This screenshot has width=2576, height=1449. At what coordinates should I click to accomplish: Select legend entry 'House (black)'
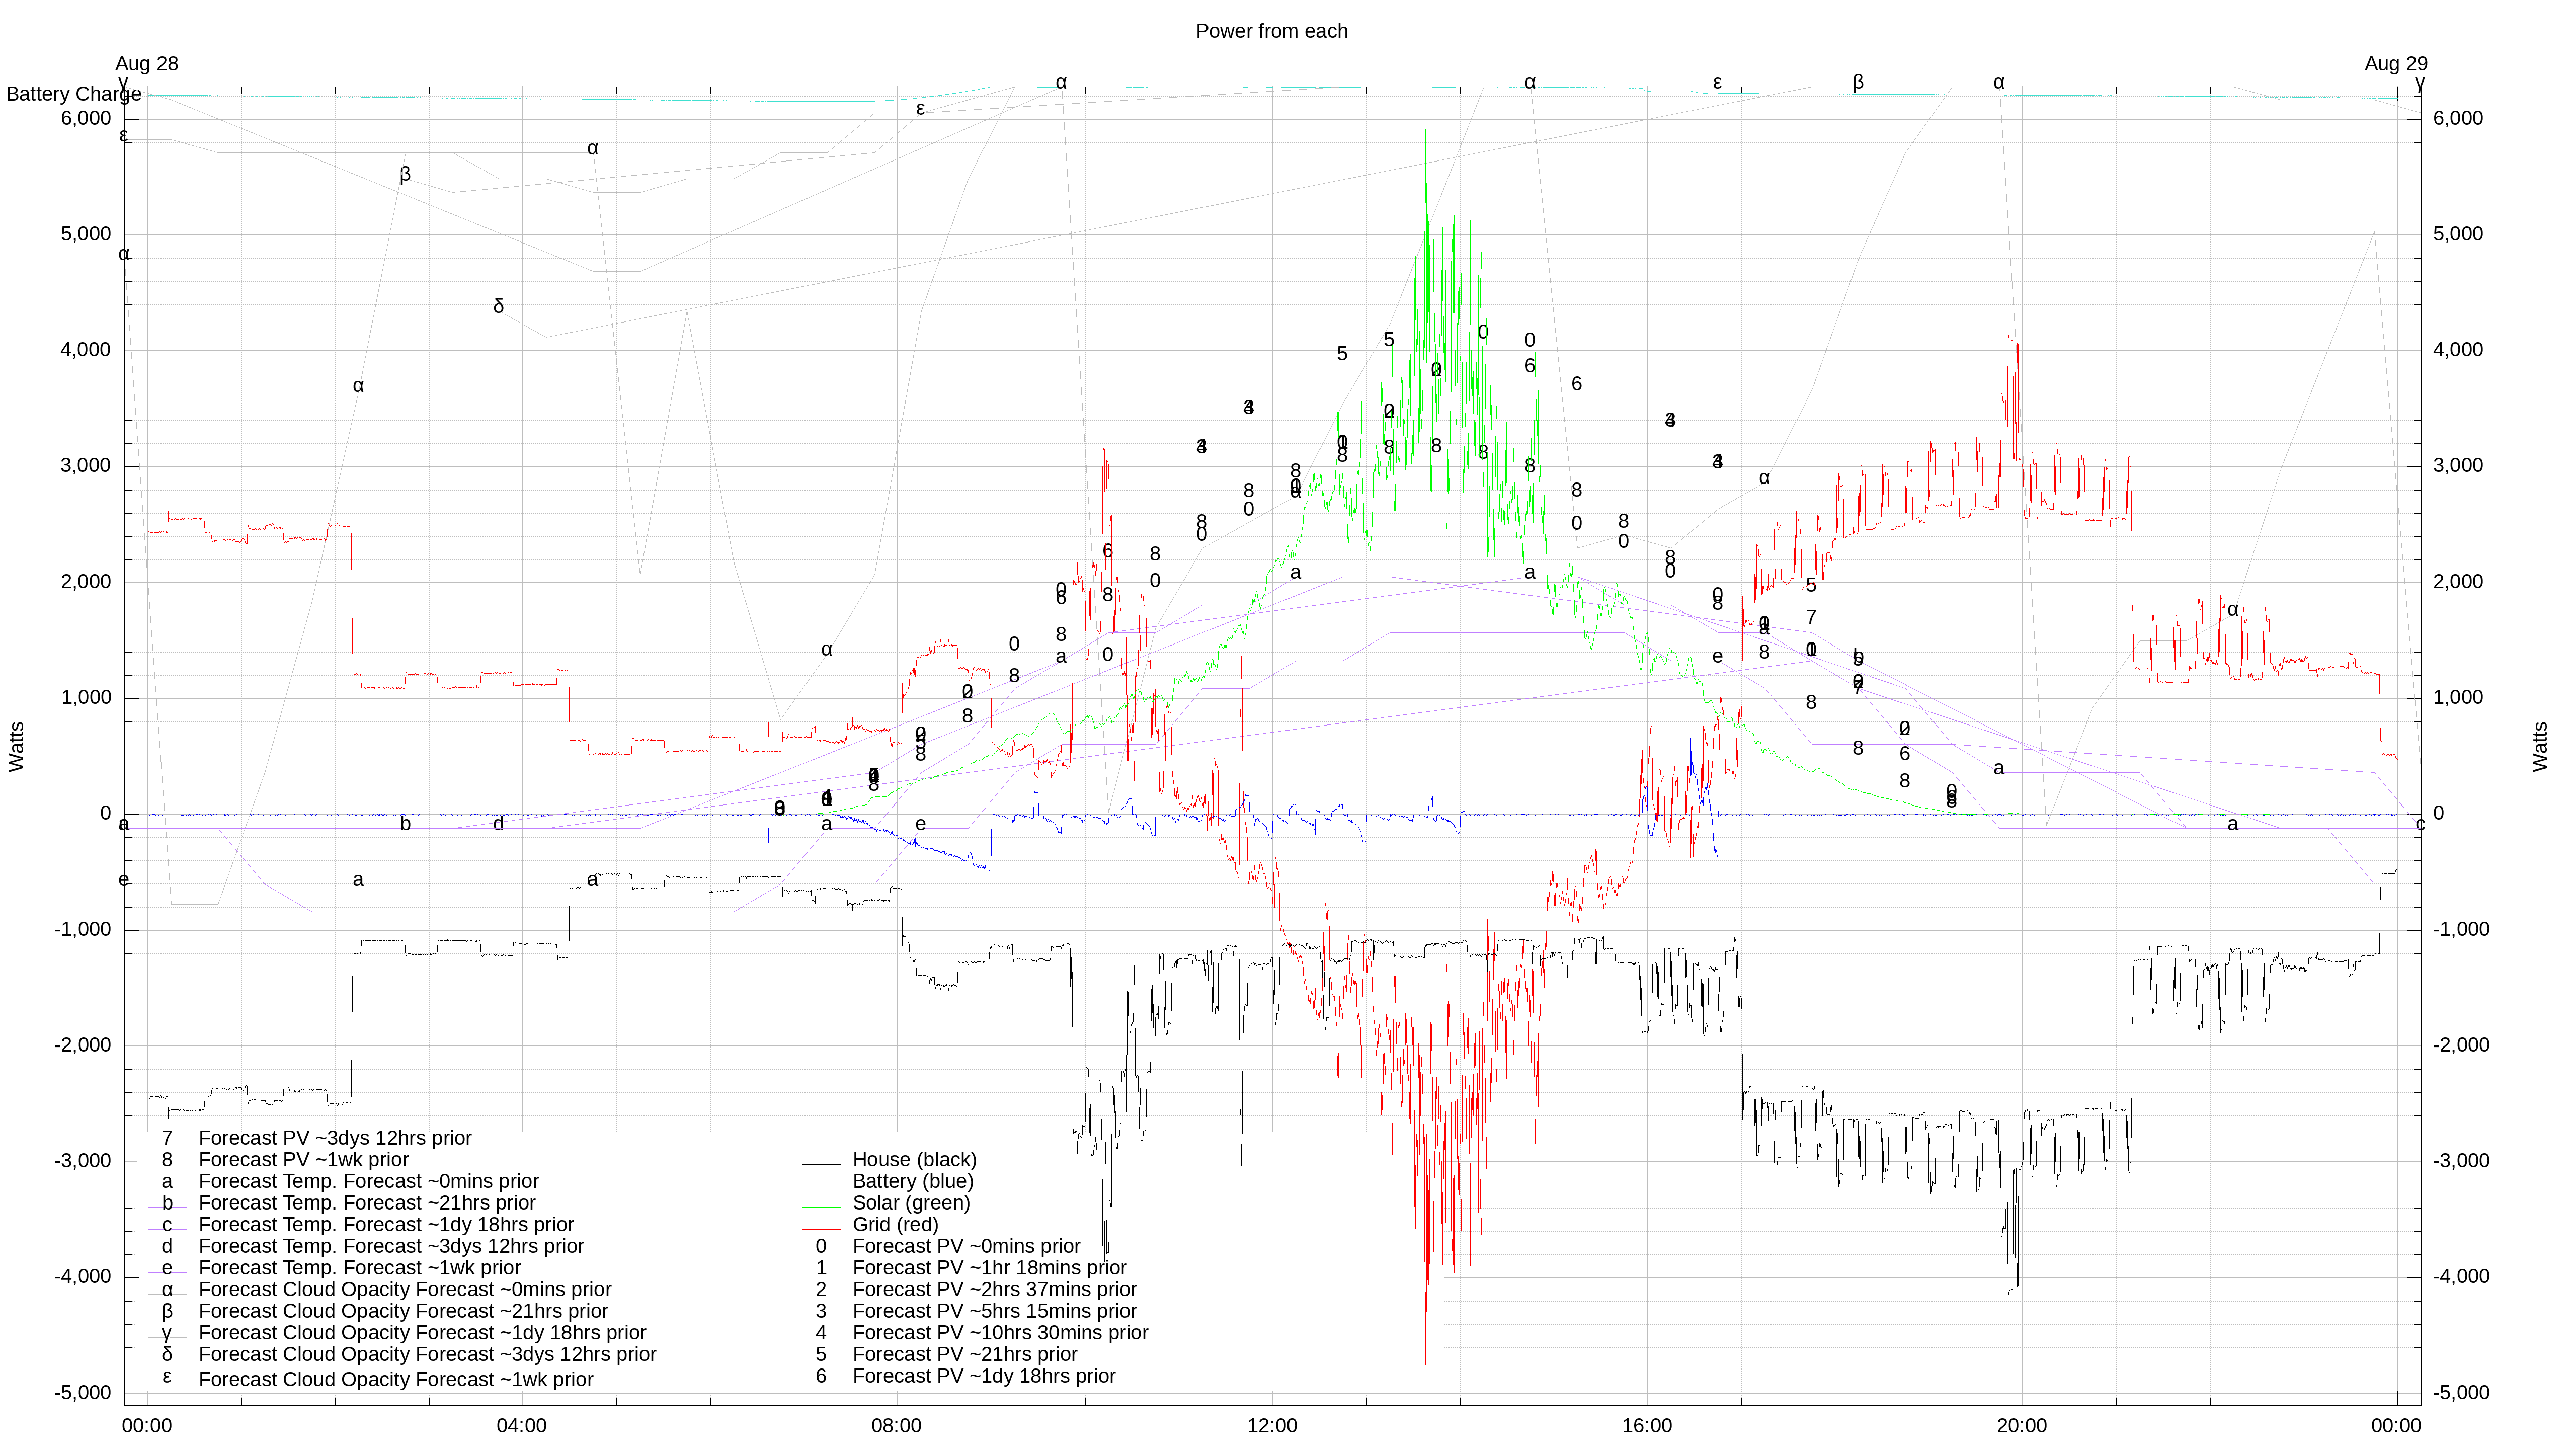pyautogui.click(x=914, y=1159)
